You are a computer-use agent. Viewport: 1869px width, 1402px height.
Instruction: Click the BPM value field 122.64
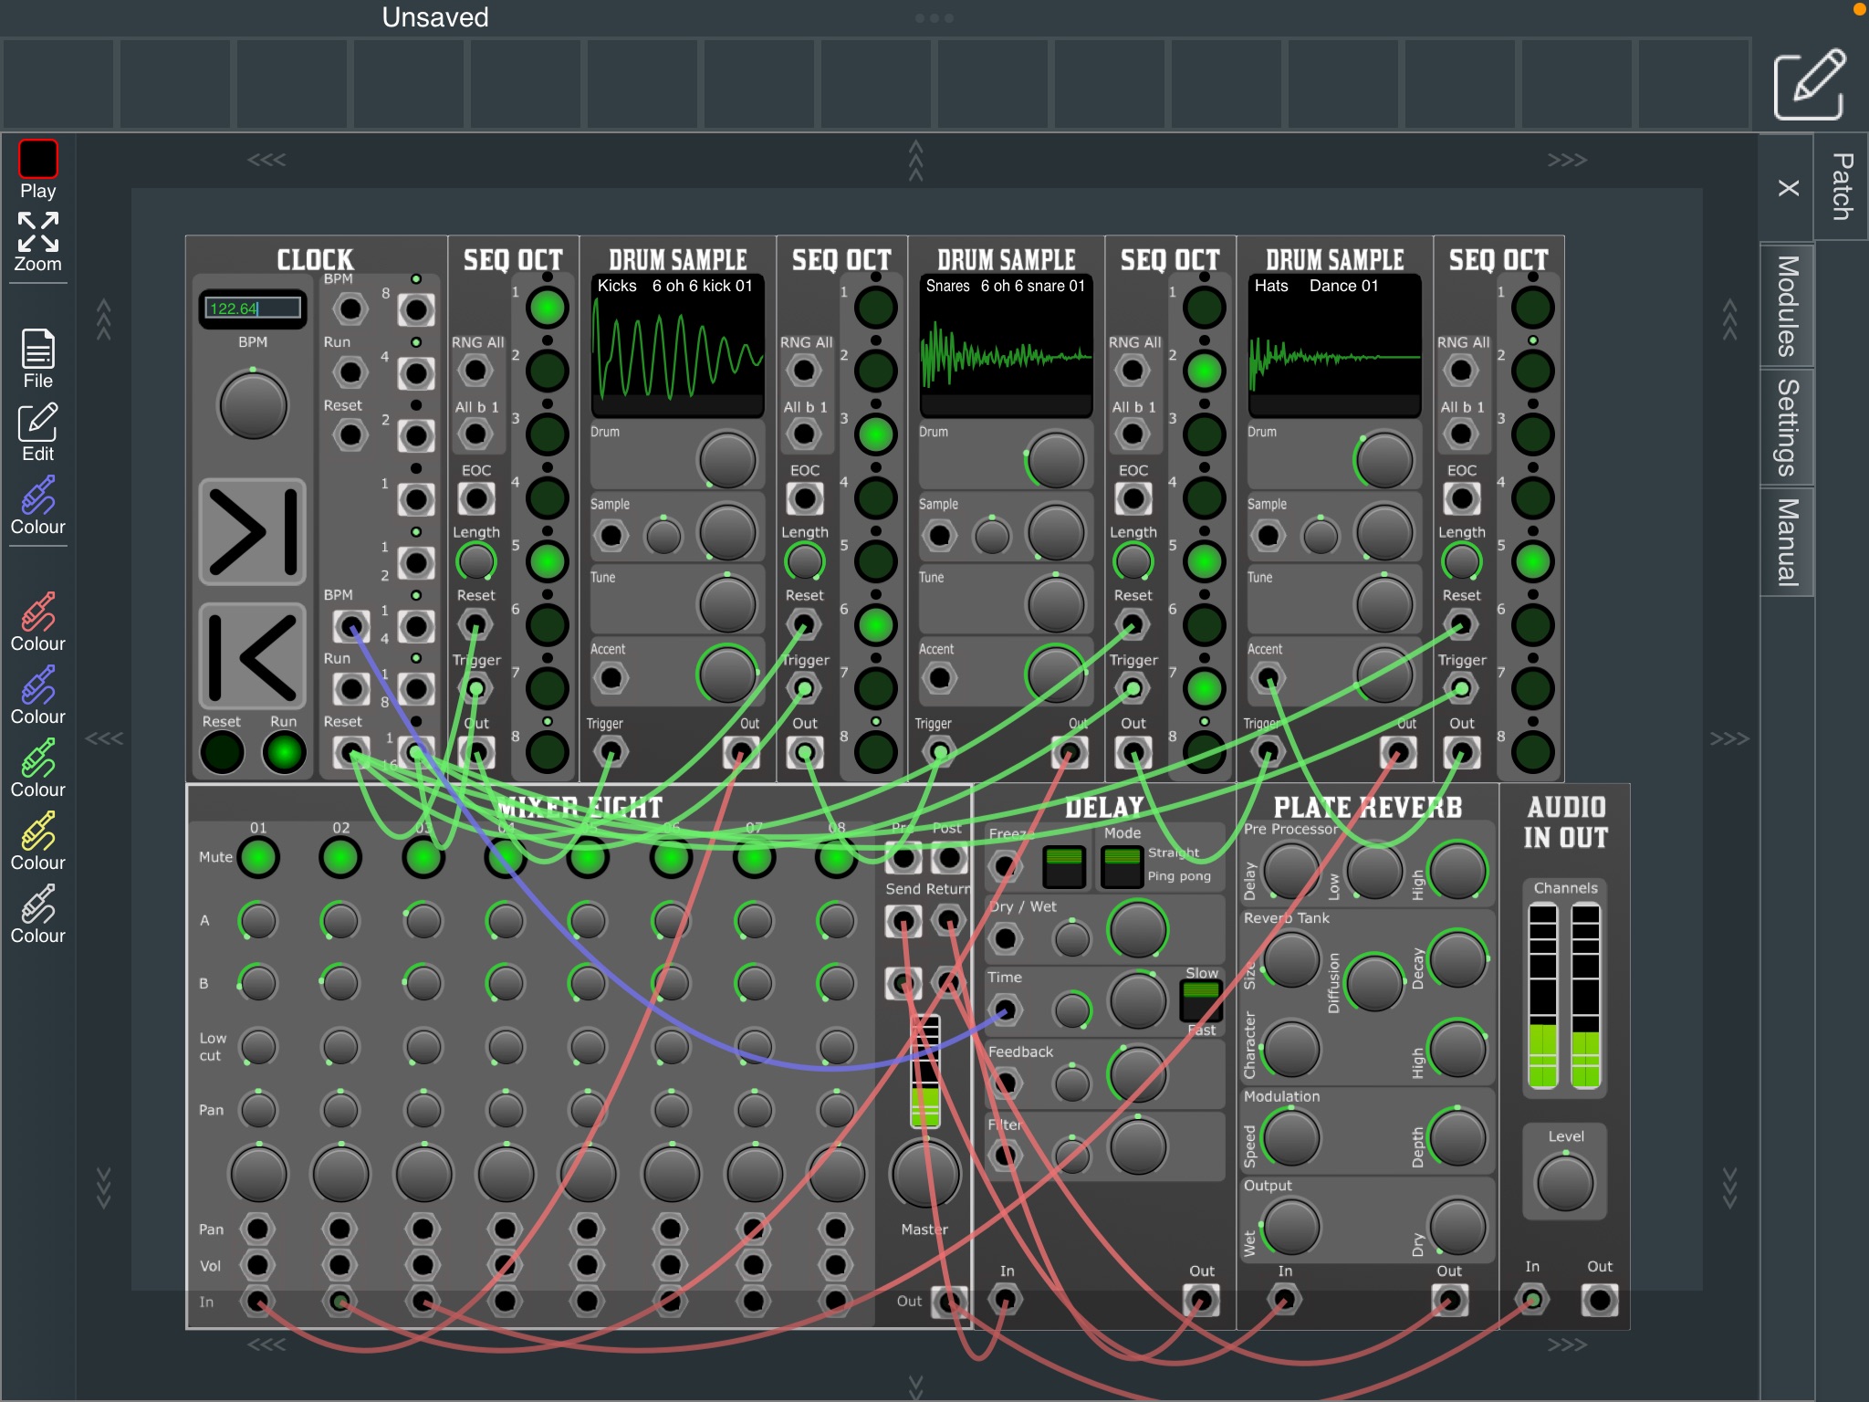click(x=253, y=309)
